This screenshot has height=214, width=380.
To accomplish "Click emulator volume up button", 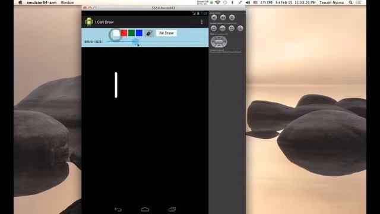I will point(223,17).
